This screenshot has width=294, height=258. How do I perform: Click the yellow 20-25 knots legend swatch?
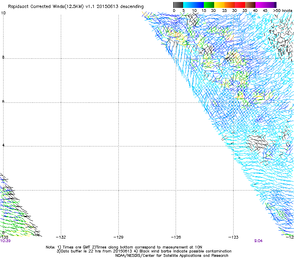(x=219, y=5)
